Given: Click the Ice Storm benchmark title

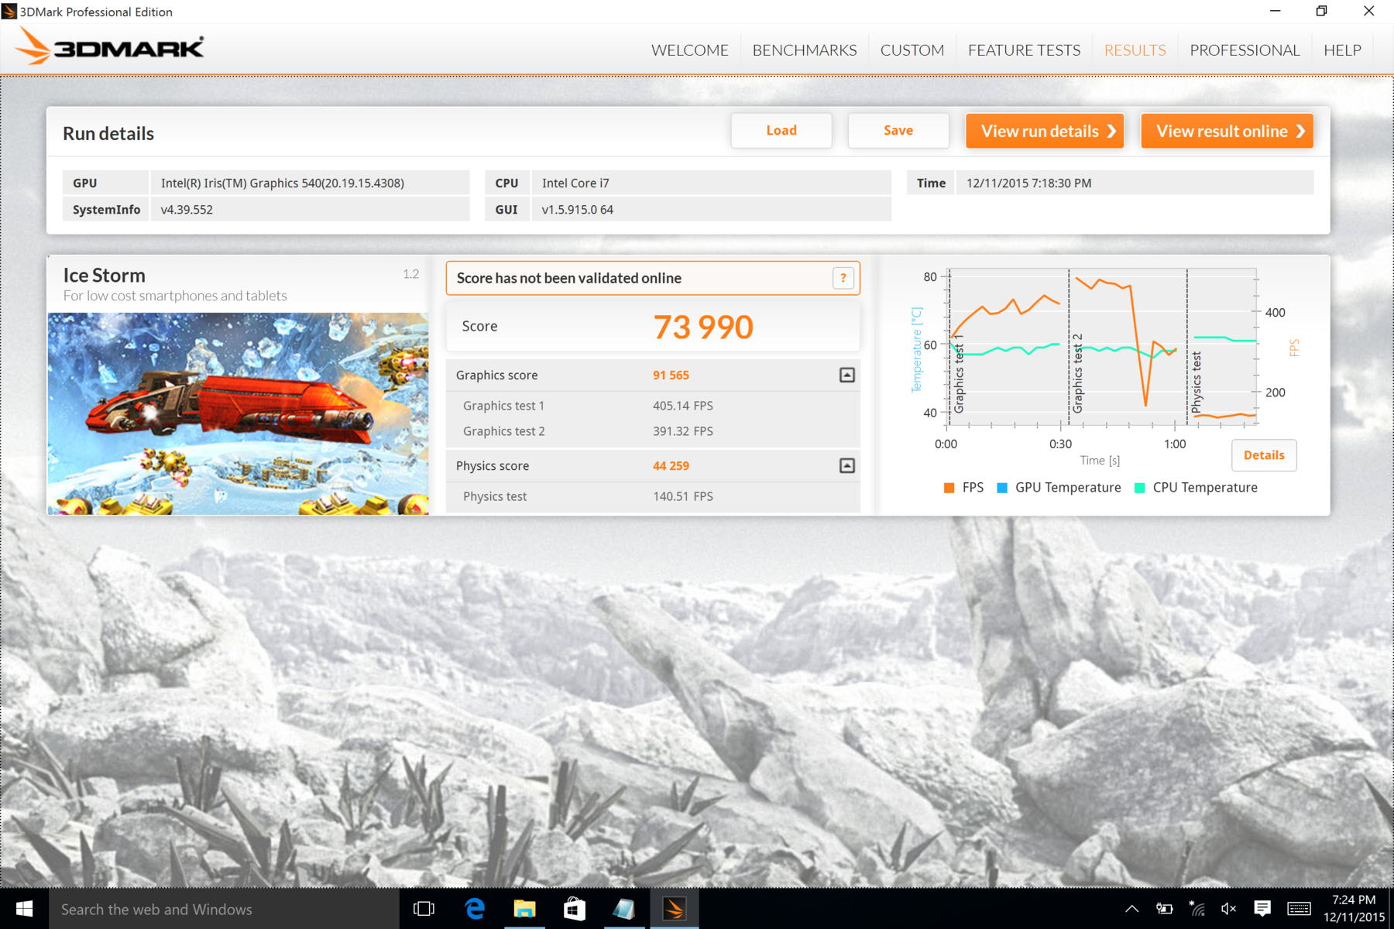Looking at the screenshot, I should (x=105, y=276).
